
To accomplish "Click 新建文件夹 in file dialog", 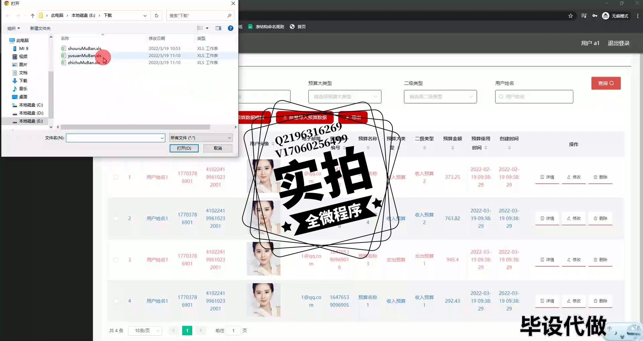I will [40, 28].
